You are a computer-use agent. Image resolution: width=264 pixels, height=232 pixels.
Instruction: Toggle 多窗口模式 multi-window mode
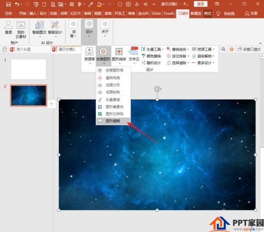pyautogui.click(x=249, y=49)
